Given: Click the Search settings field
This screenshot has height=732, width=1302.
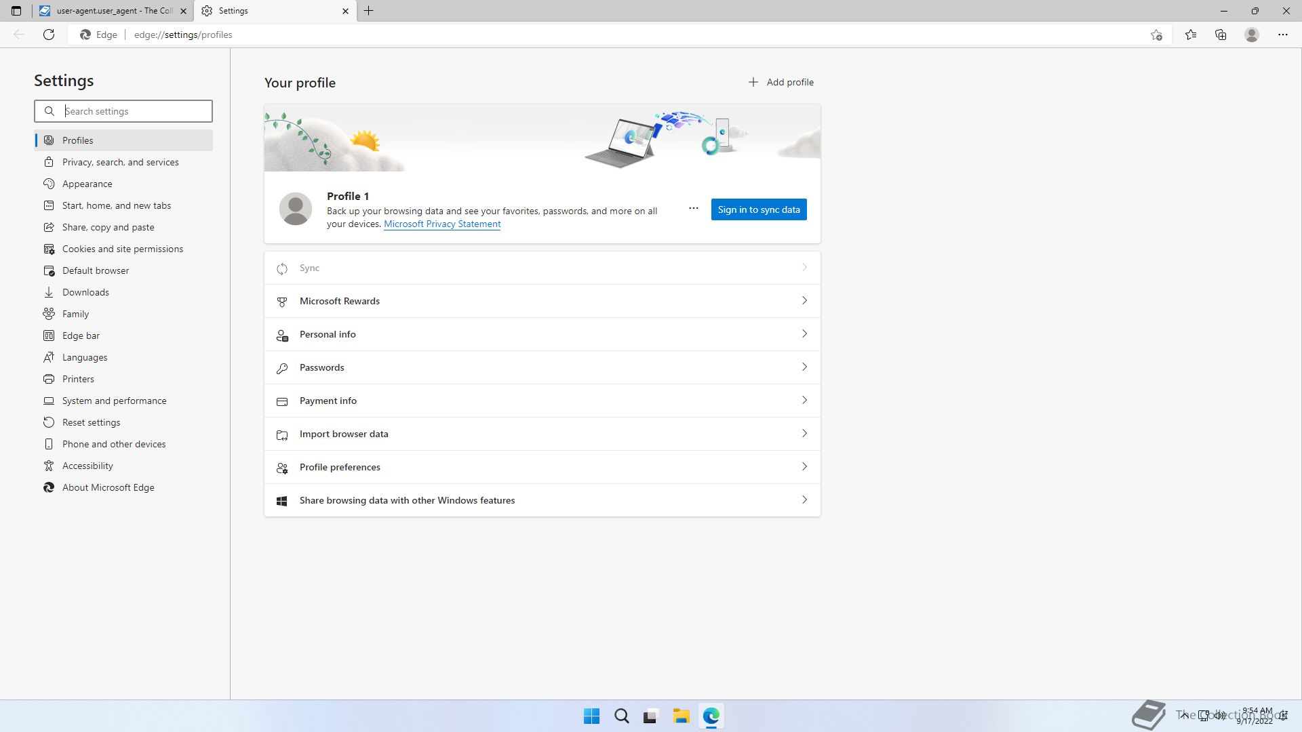Looking at the screenshot, I should coord(123,111).
